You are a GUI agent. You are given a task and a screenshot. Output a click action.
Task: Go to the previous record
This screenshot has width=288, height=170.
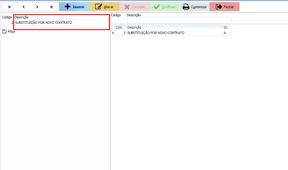pyautogui.click(x=23, y=7)
